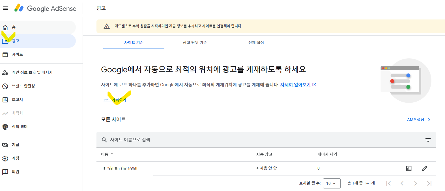Click the 페이지 제외 column header

click(x=327, y=154)
